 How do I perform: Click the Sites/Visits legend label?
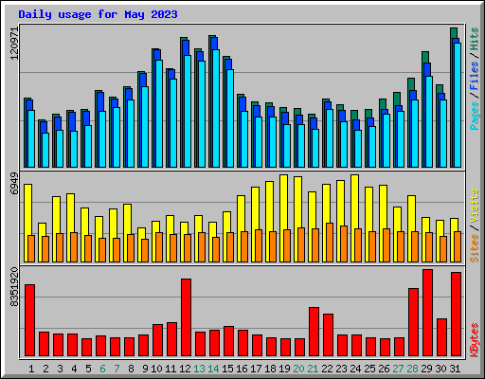point(474,226)
